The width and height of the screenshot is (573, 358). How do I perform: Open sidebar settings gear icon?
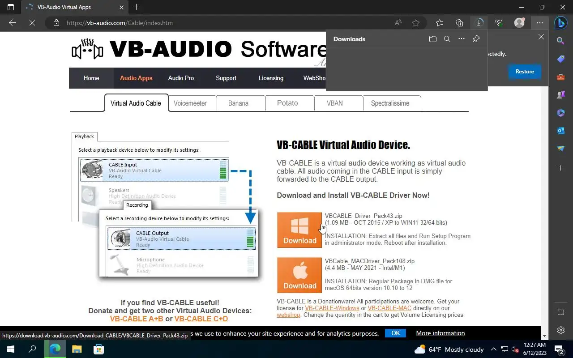[560, 330]
